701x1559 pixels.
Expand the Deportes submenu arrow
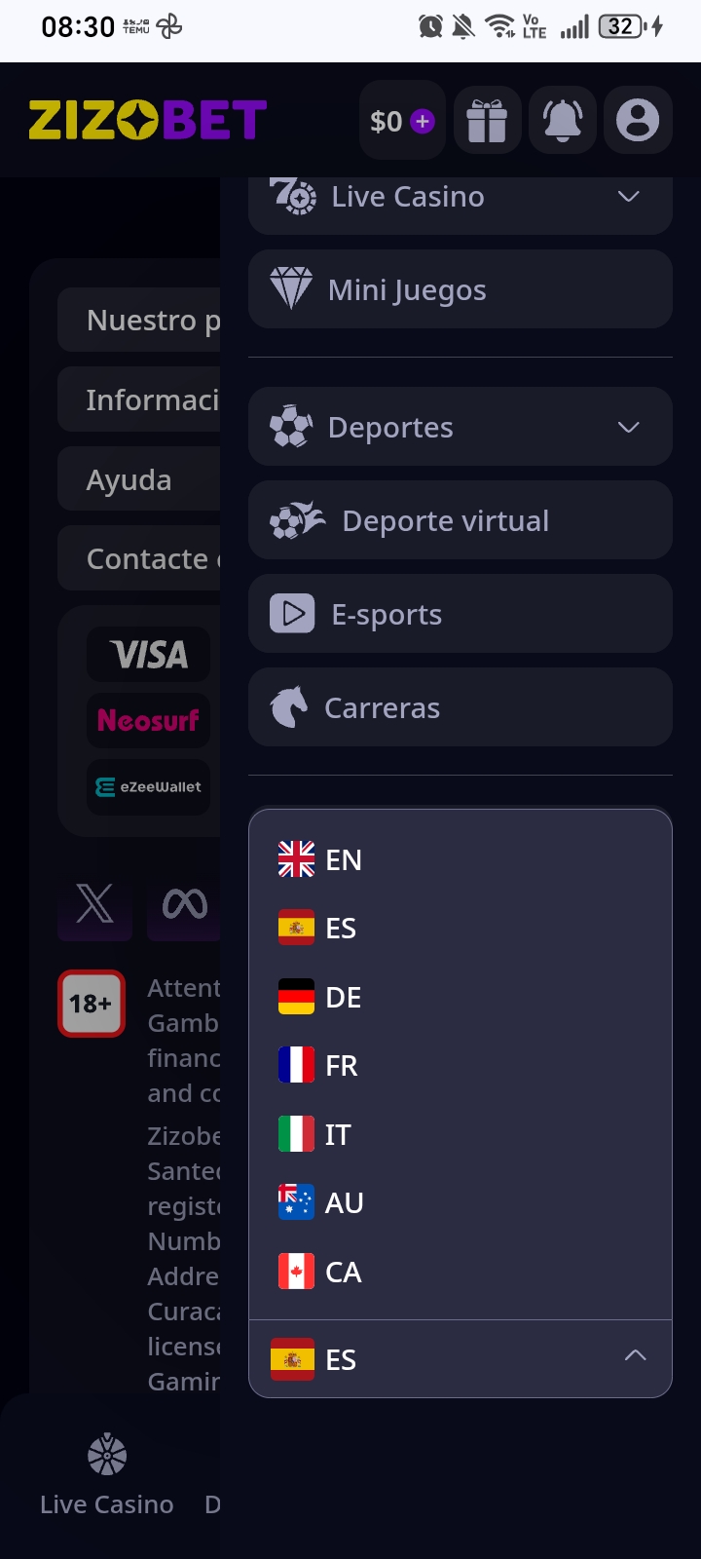629,427
